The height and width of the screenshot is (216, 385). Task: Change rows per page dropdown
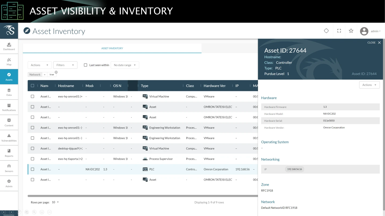tap(55, 202)
